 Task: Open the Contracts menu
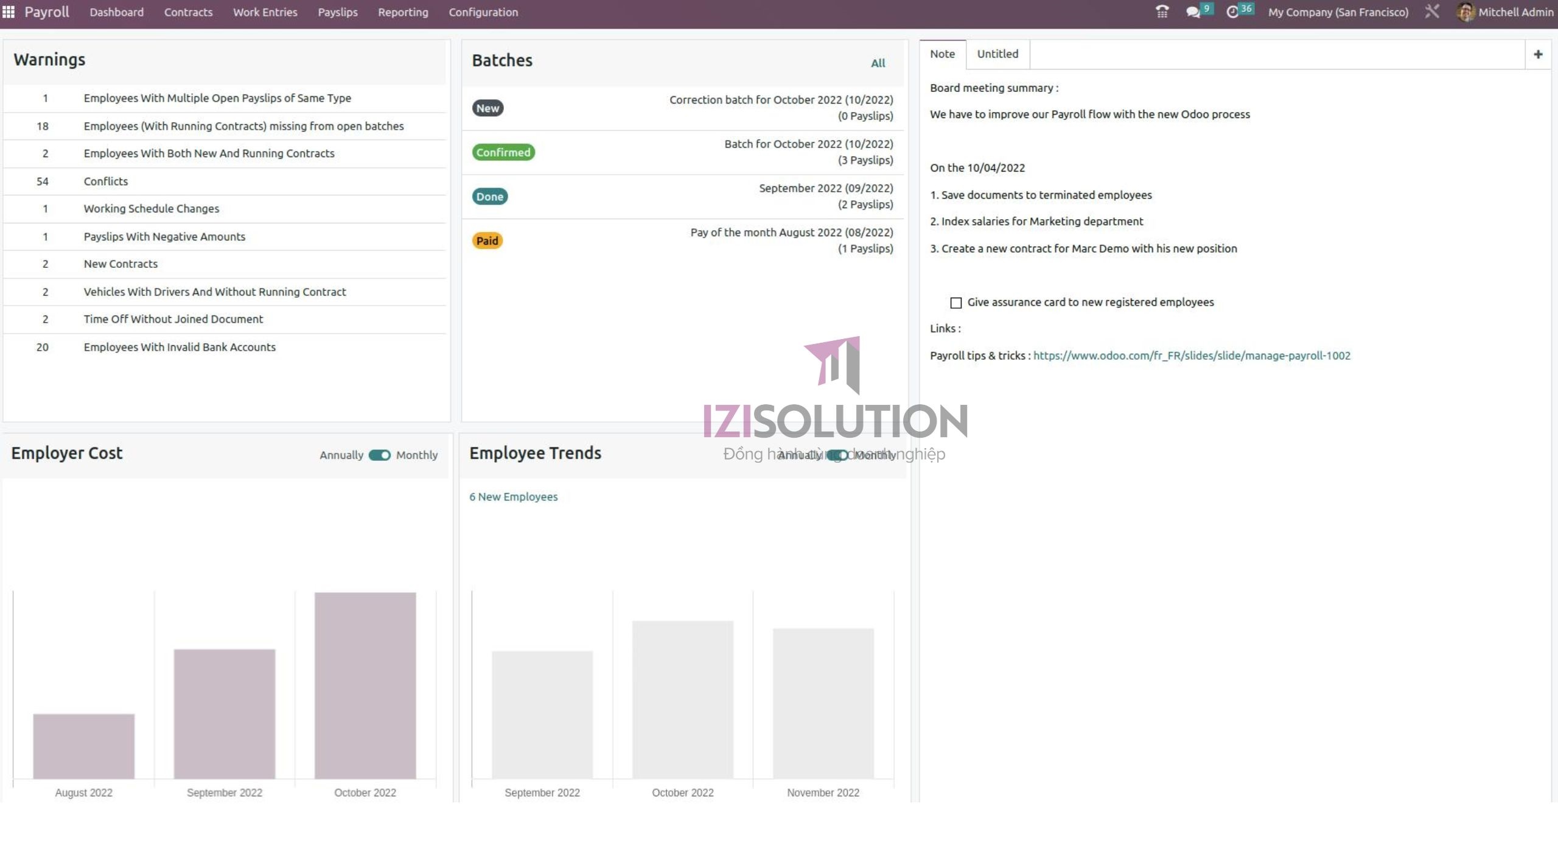click(188, 12)
